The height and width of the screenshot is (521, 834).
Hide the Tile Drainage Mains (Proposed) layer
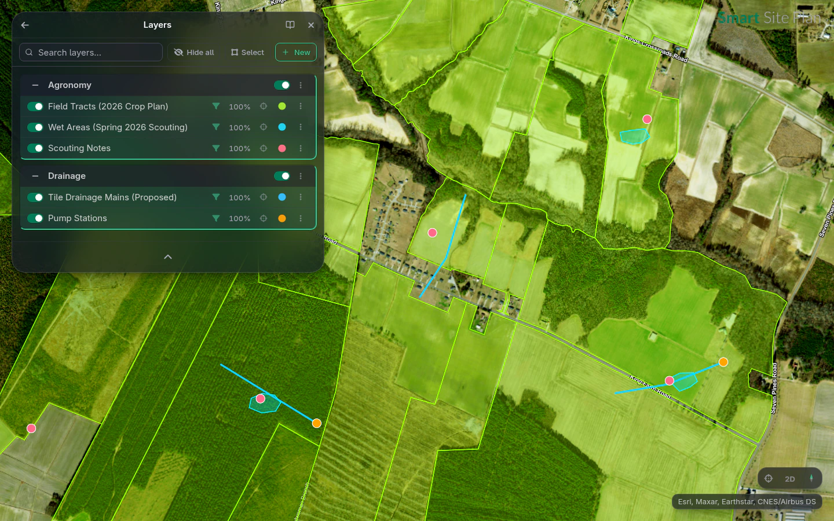[x=35, y=197]
